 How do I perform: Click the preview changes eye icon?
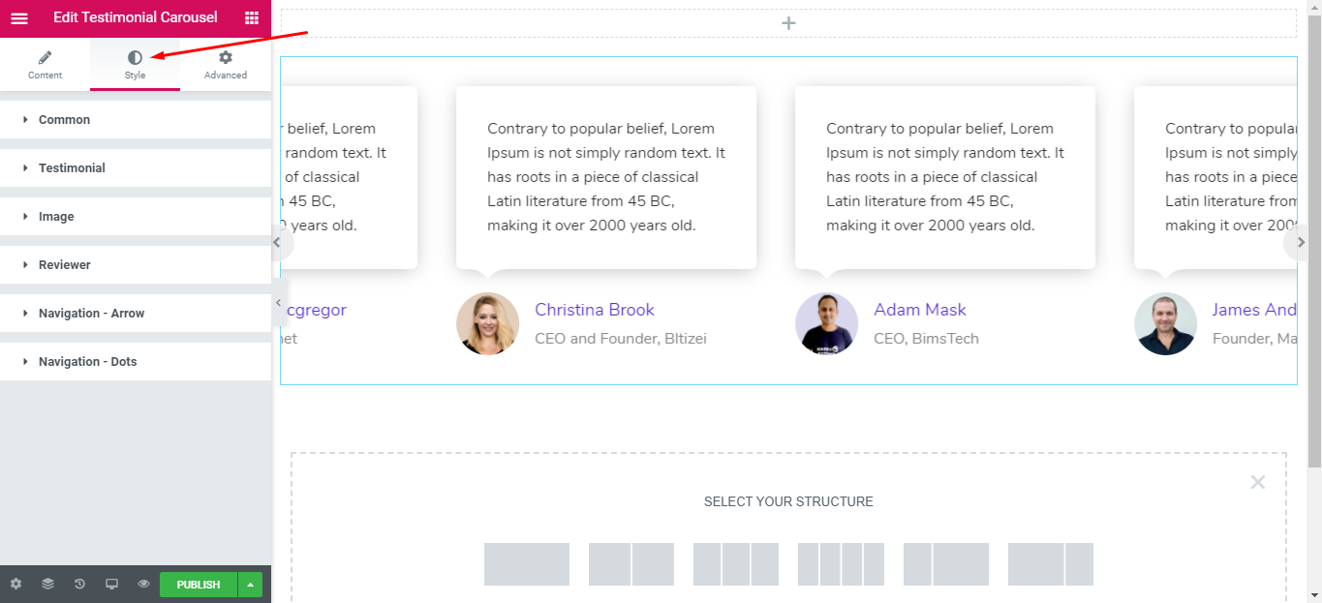(x=143, y=584)
